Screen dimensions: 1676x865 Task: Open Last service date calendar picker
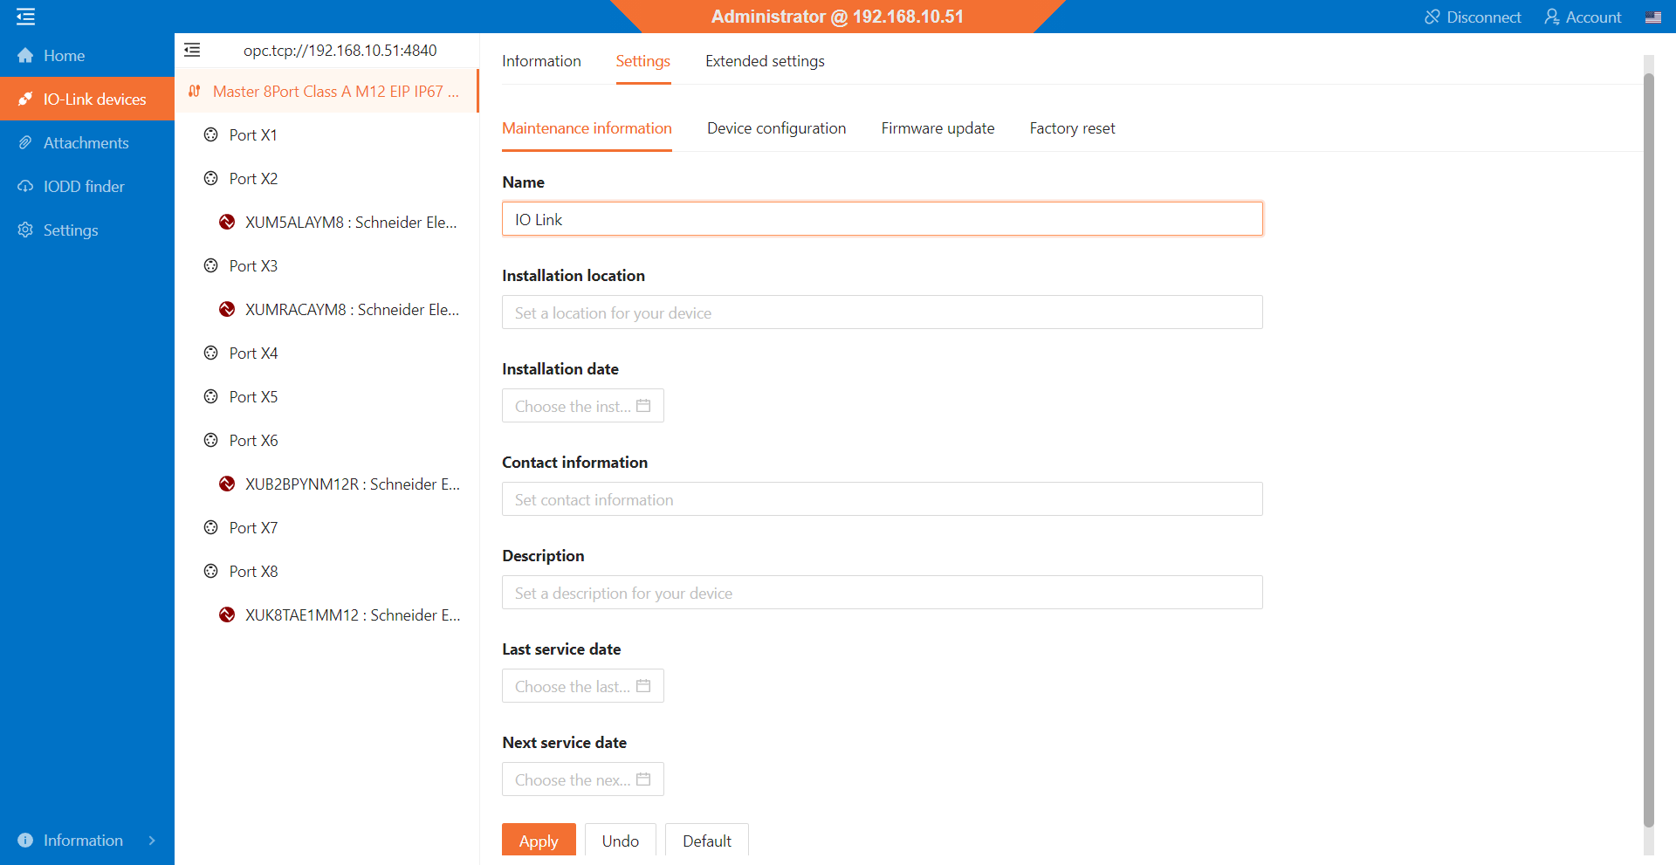[x=643, y=686]
